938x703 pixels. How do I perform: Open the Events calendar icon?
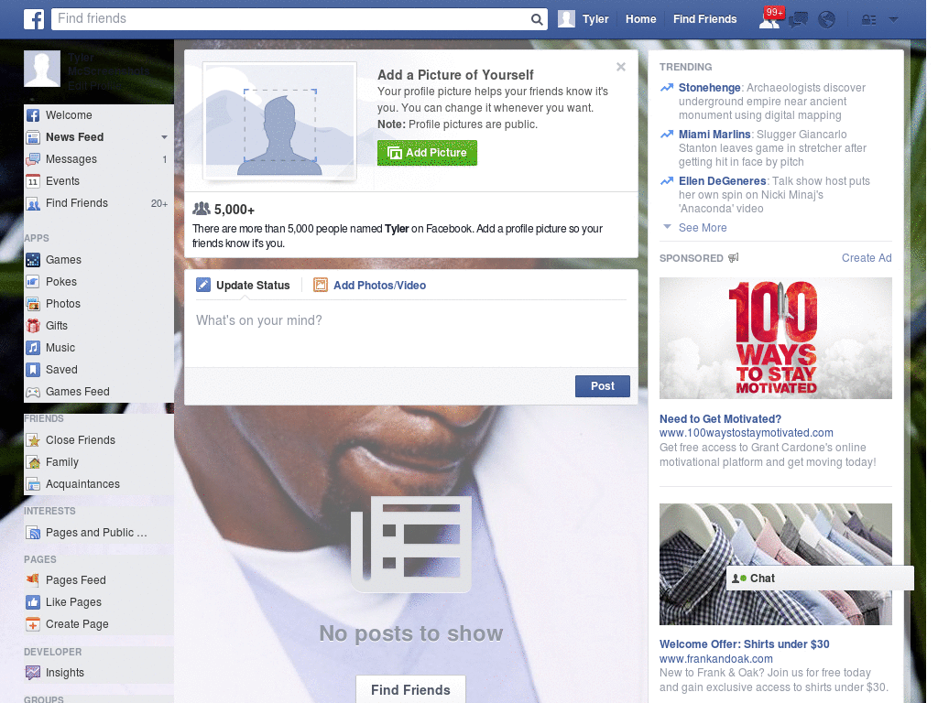click(x=33, y=181)
